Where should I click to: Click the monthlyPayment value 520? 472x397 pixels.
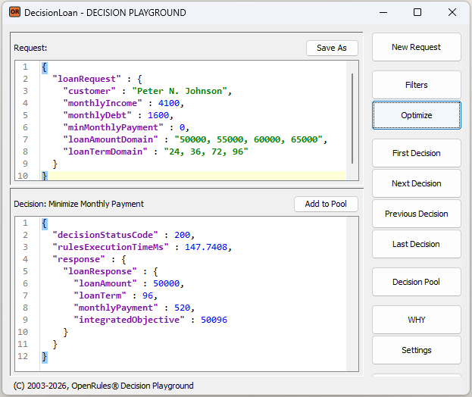pyautogui.click(x=182, y=308)
